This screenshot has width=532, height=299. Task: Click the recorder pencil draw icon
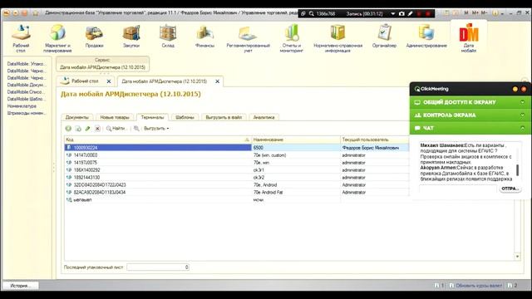(410, 14)
